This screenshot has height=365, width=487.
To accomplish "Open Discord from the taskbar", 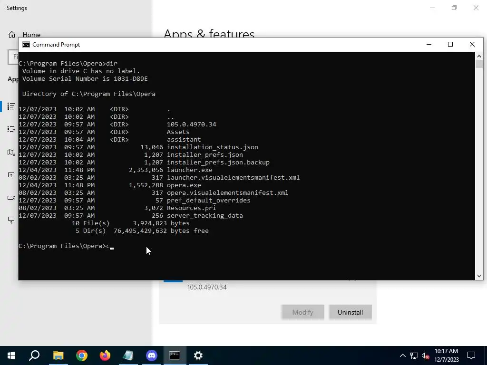I will tap(152, 355).
